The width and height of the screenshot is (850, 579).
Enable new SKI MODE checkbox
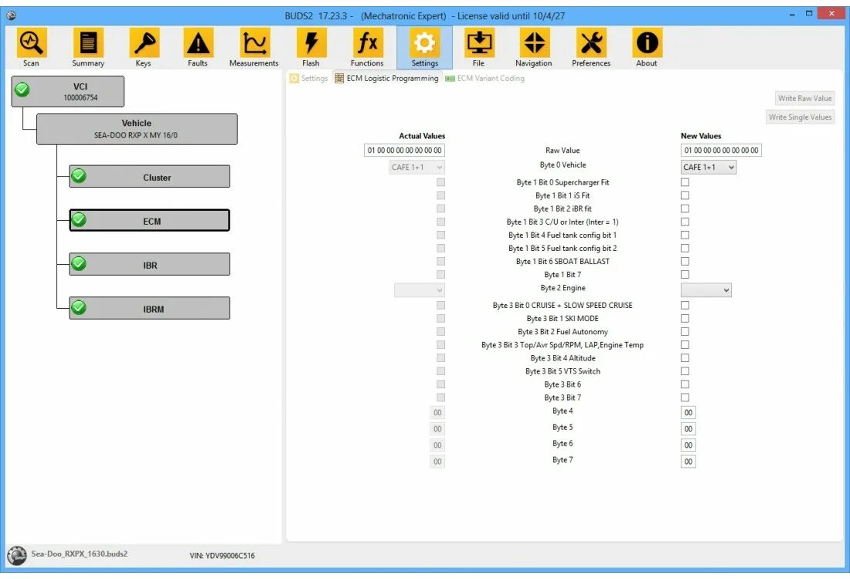pyautogui.click(x=685, y=319)
